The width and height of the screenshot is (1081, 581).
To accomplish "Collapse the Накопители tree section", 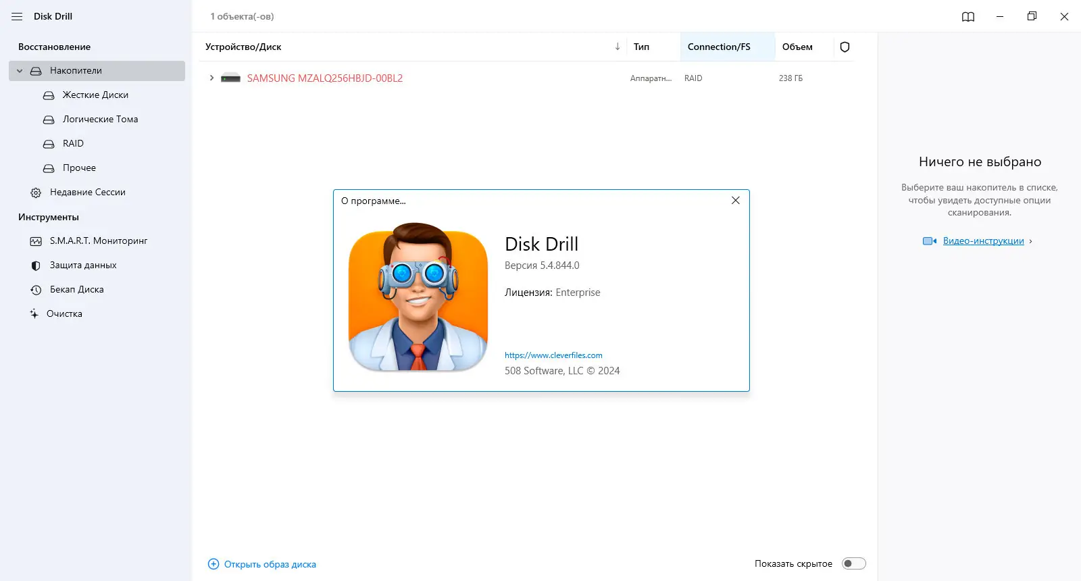I will (20, 71).
